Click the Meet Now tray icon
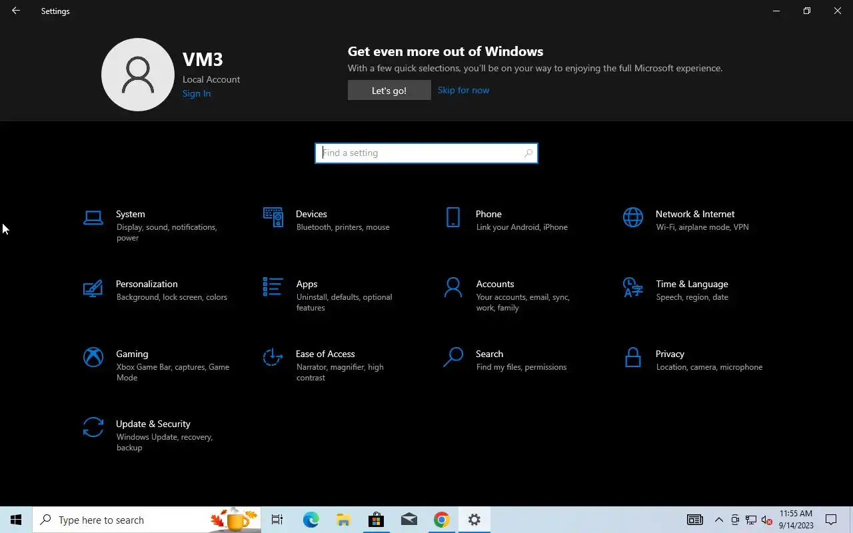The height and width of the screenshot is (533, 853). 735,520
